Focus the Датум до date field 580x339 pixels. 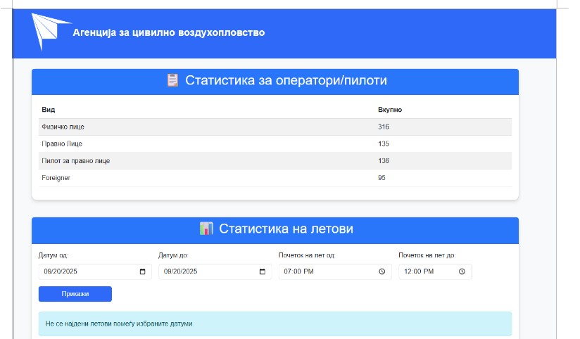[x=215, y=271]
